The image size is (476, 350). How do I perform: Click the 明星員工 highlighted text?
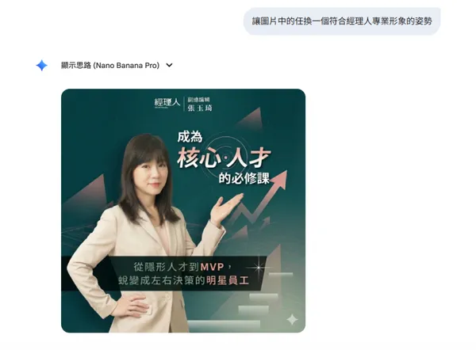[228, 280]
